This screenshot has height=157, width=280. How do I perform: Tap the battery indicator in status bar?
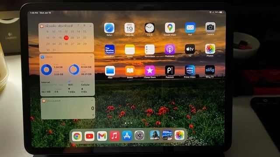221,12
